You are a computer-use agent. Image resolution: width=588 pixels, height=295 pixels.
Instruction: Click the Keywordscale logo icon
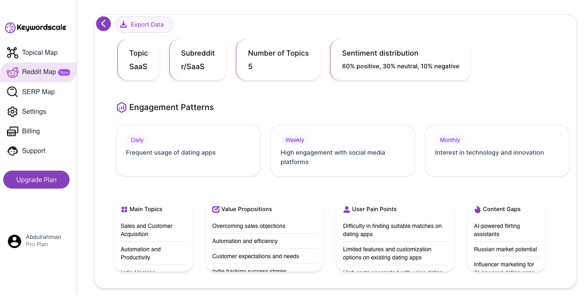pos(10,28)
